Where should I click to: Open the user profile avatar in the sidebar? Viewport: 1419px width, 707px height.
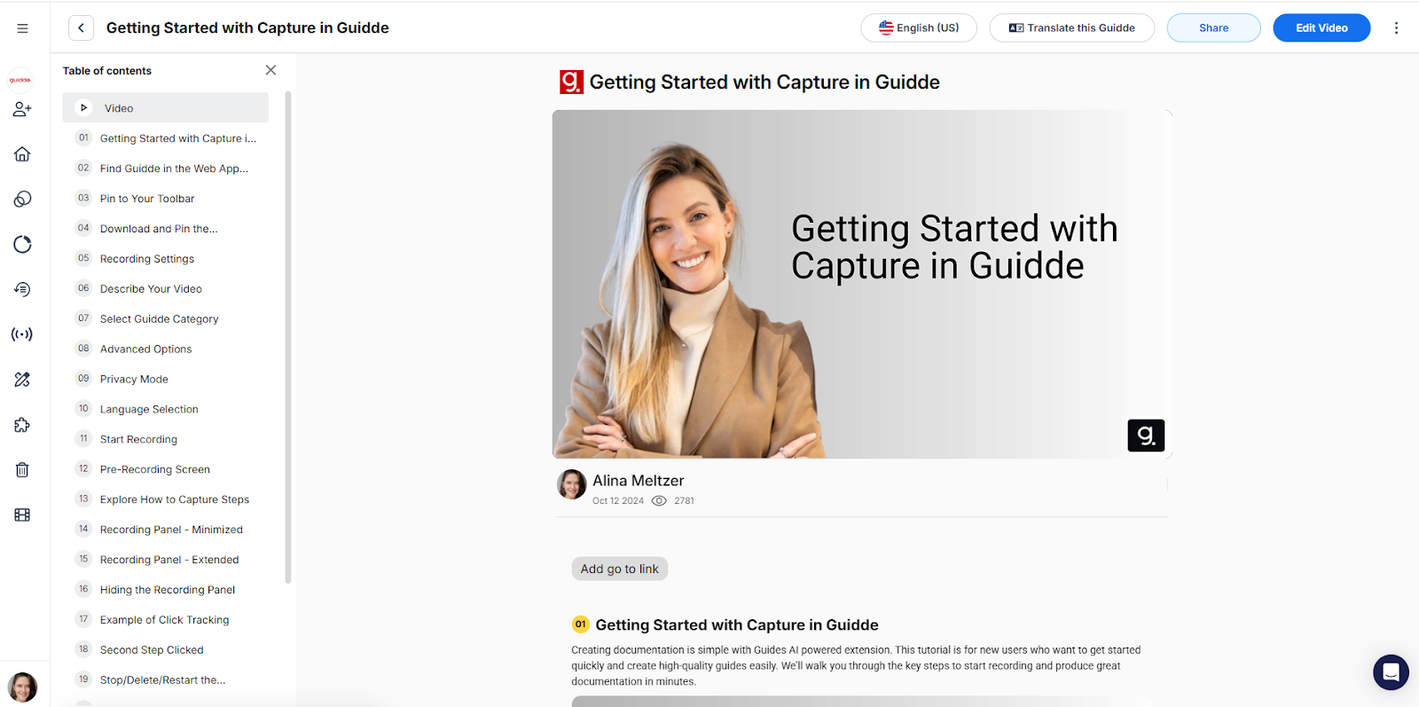pos(22,687)
